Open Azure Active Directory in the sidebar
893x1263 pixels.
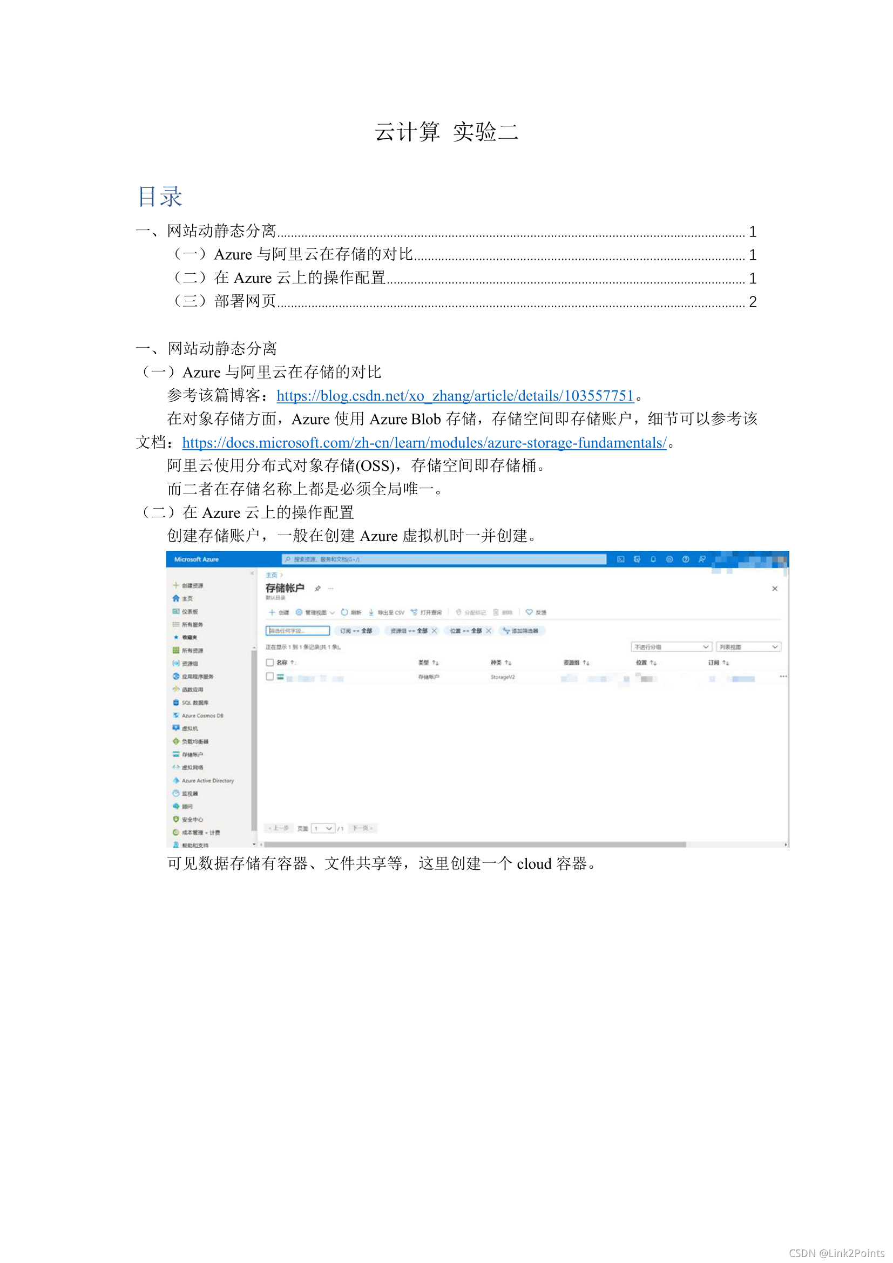203,781
